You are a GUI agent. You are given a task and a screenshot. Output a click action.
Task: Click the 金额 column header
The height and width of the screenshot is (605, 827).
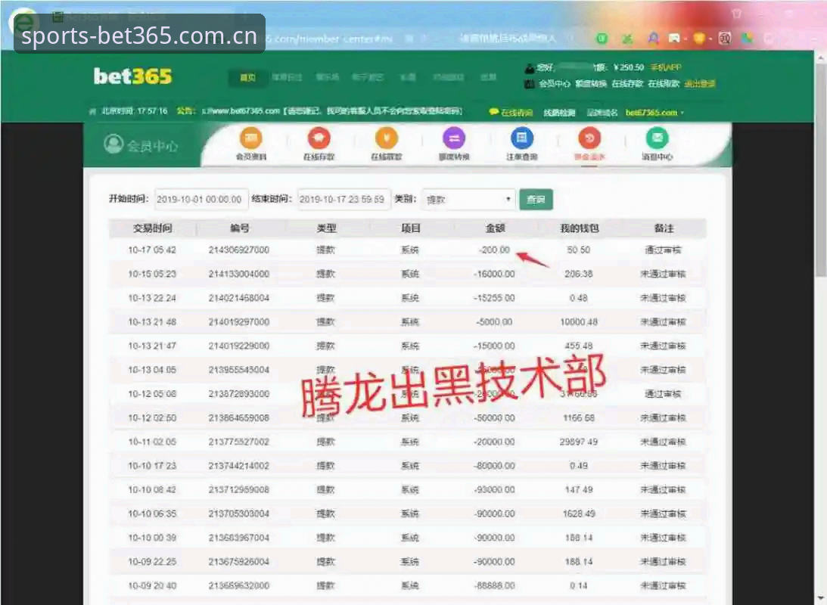(x=496, y=228)
